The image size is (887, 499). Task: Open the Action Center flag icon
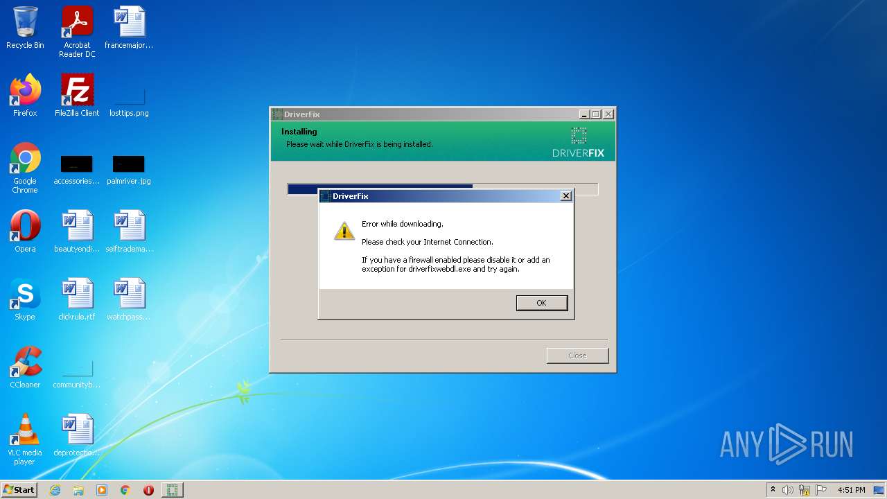821,490
